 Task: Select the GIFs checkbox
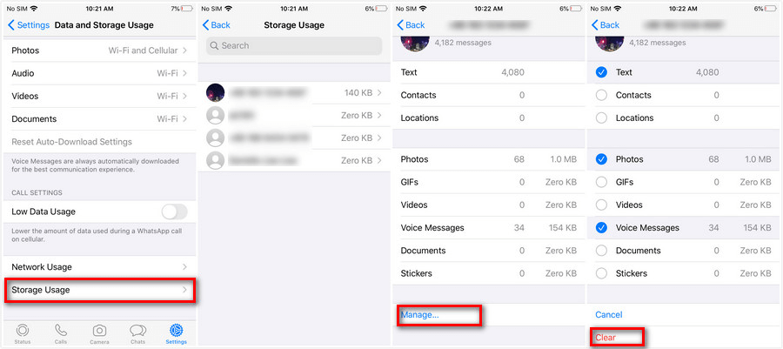[x=602, y=182]
